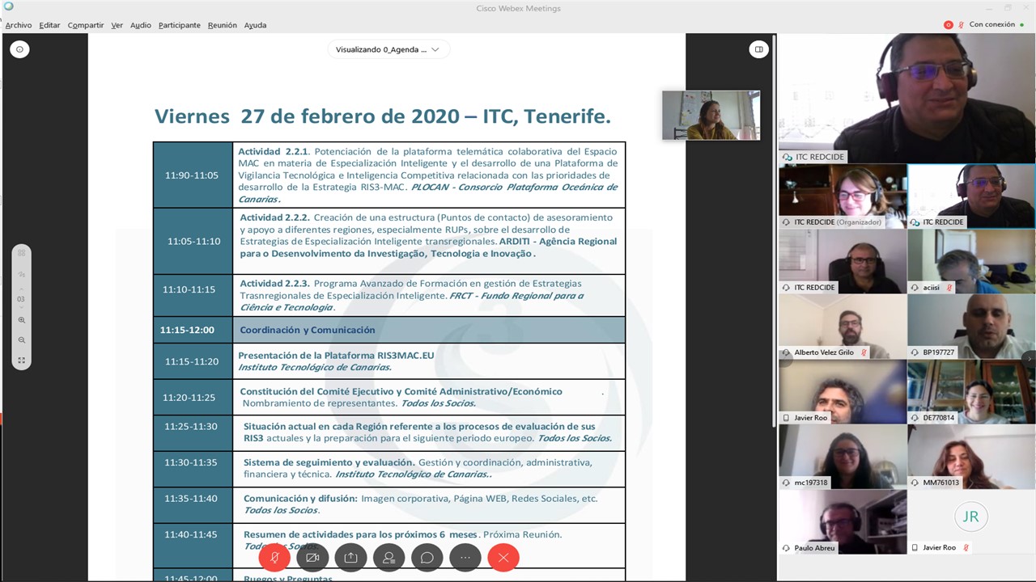This screenshot has height=582, width=1036.
Task: Select the JR avatar tile for Javier Roo
Action: (x=971, y=522)
